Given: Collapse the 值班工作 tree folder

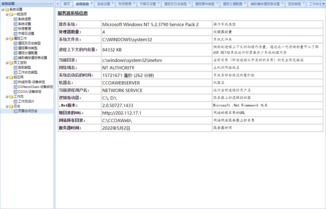Looking at the screenshot, I should coord(7,39).
